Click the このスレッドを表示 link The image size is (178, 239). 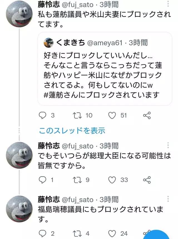pyautogui.click(x=72, y=130)
